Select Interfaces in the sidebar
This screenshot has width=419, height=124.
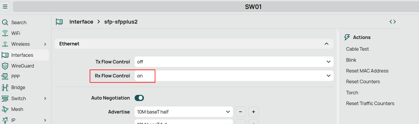tap(25, 55)
